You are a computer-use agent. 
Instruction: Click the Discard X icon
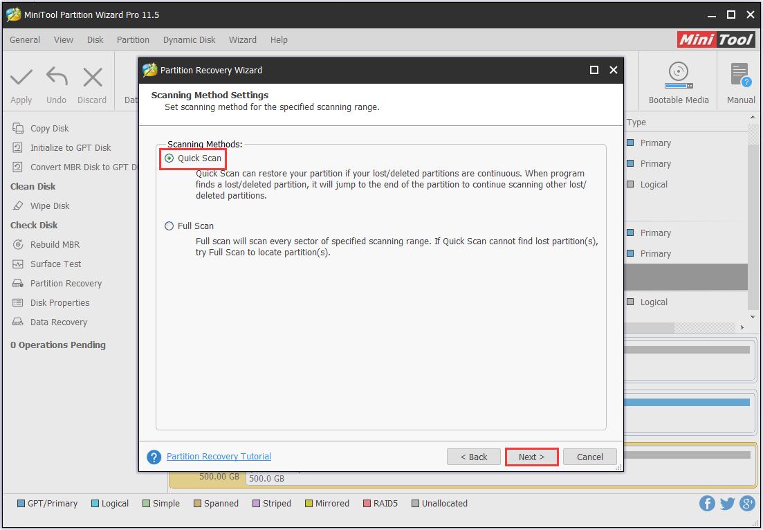pos(92,77)
